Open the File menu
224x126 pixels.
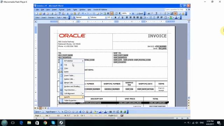37,9
